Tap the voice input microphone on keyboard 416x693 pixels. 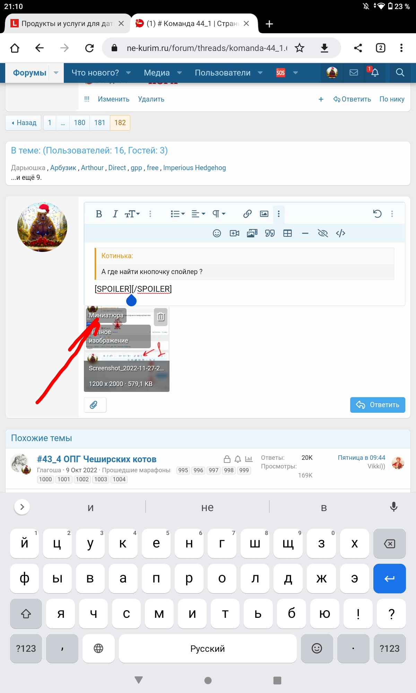[x=393, y=507]
